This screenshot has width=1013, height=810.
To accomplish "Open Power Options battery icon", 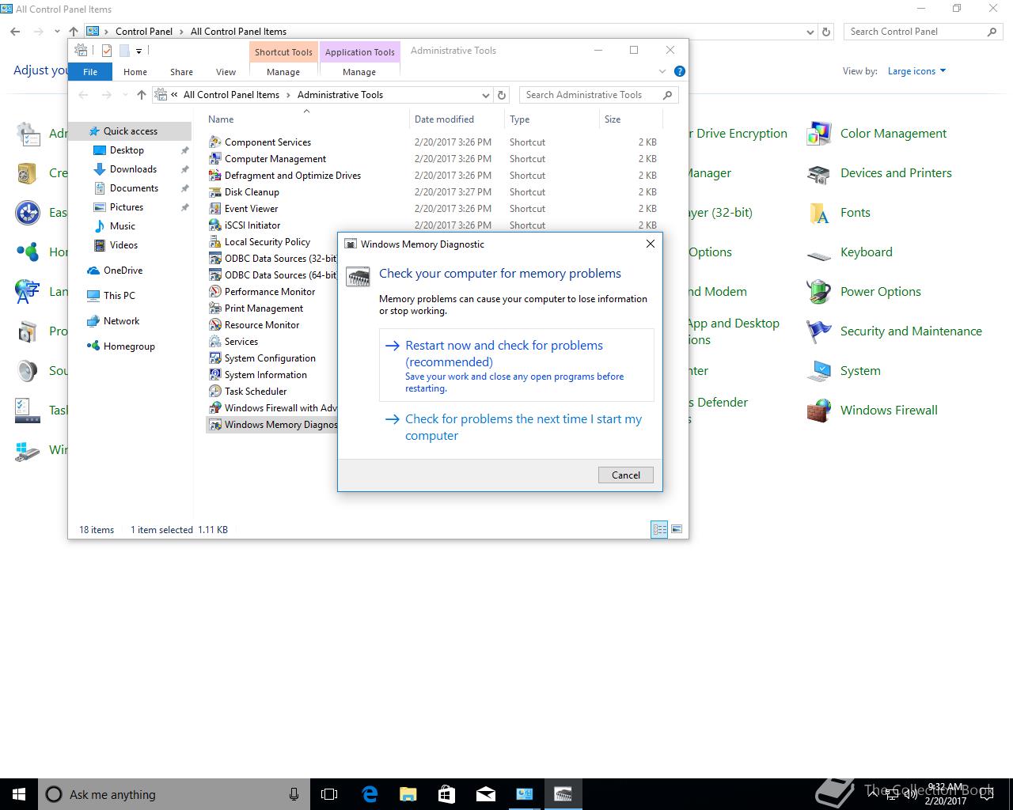I will coord(818,292).
